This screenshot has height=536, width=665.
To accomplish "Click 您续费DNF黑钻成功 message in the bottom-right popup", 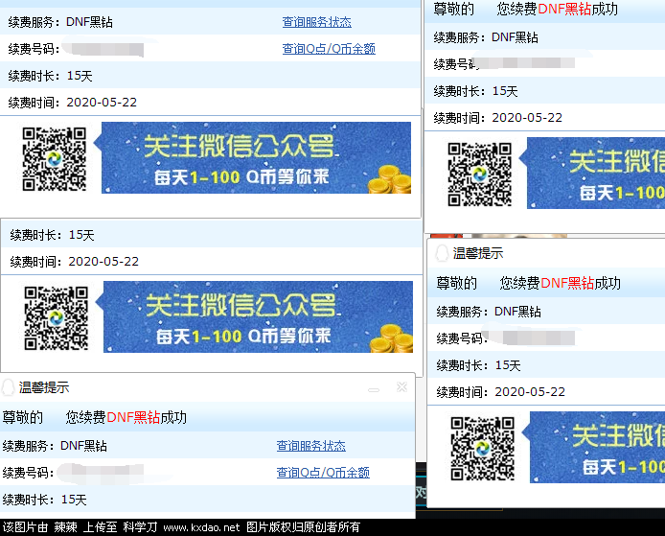I will [x=561, y=283].
